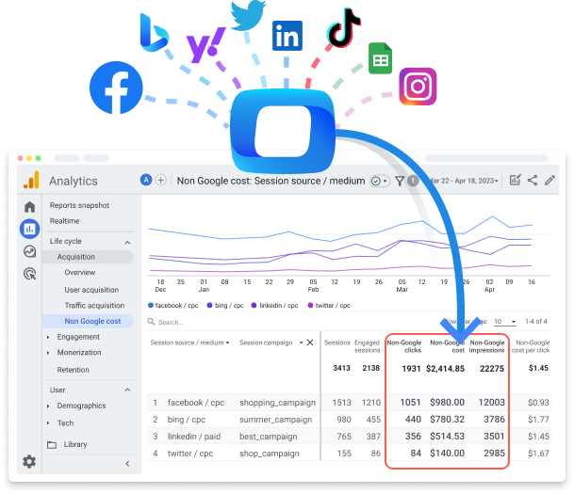This screenshot has height=494, width=574.
Task: Open the customize report chart icon
Action: (x=515, y=180)
